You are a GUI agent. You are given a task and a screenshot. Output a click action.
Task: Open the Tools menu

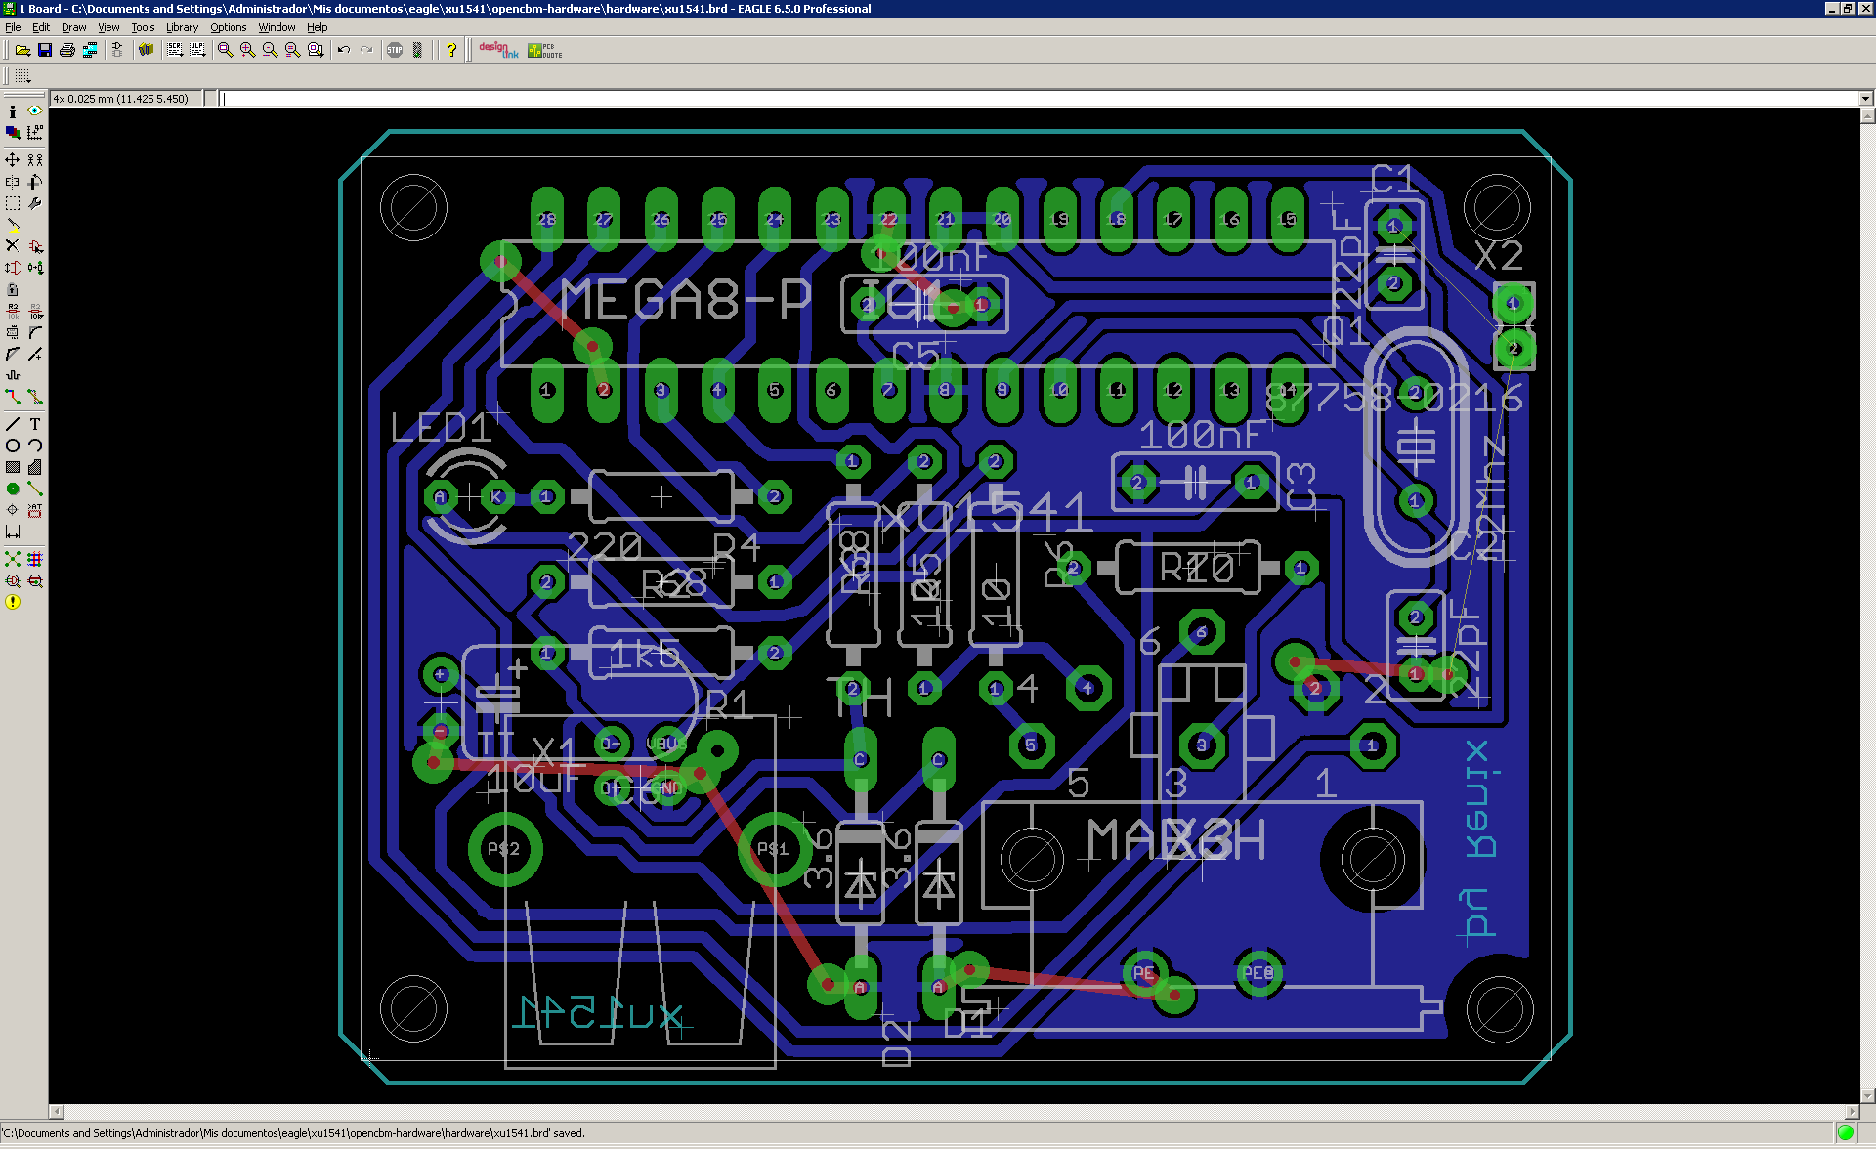click(143, 27)
